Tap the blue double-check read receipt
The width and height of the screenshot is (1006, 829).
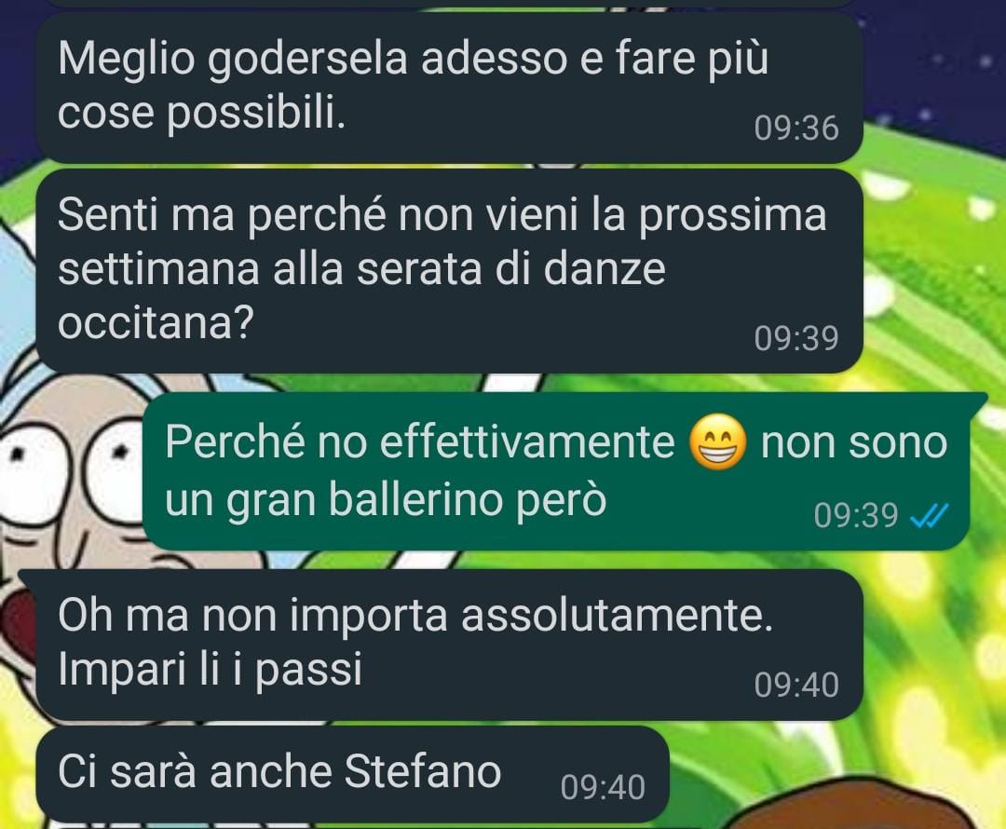929,514
